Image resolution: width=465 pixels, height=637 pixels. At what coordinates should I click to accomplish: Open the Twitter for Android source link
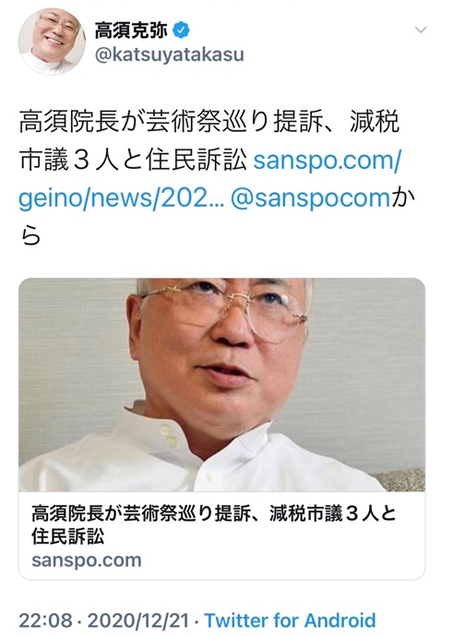(290, 620)
